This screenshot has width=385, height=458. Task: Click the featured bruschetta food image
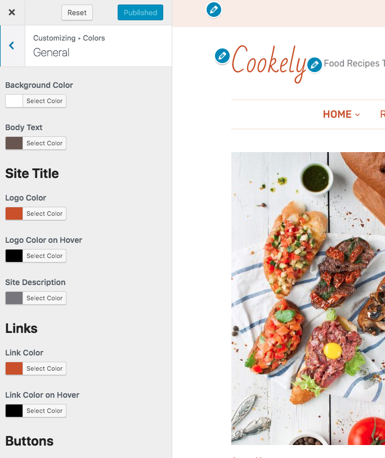[x=308, y=298]
